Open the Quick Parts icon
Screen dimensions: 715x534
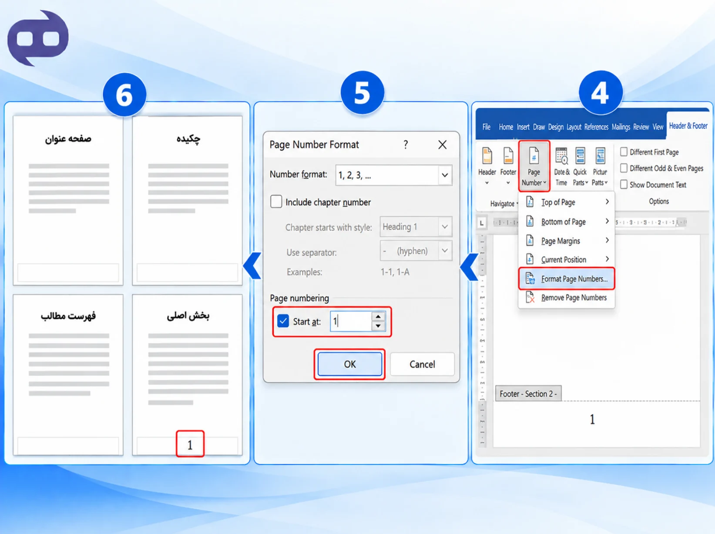(x=580, y=166)
